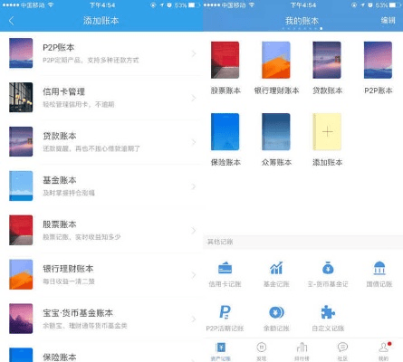The image size is (403, 362).
Task: Click the 编辑 button in 我的账本
Action: coord(388,21)
